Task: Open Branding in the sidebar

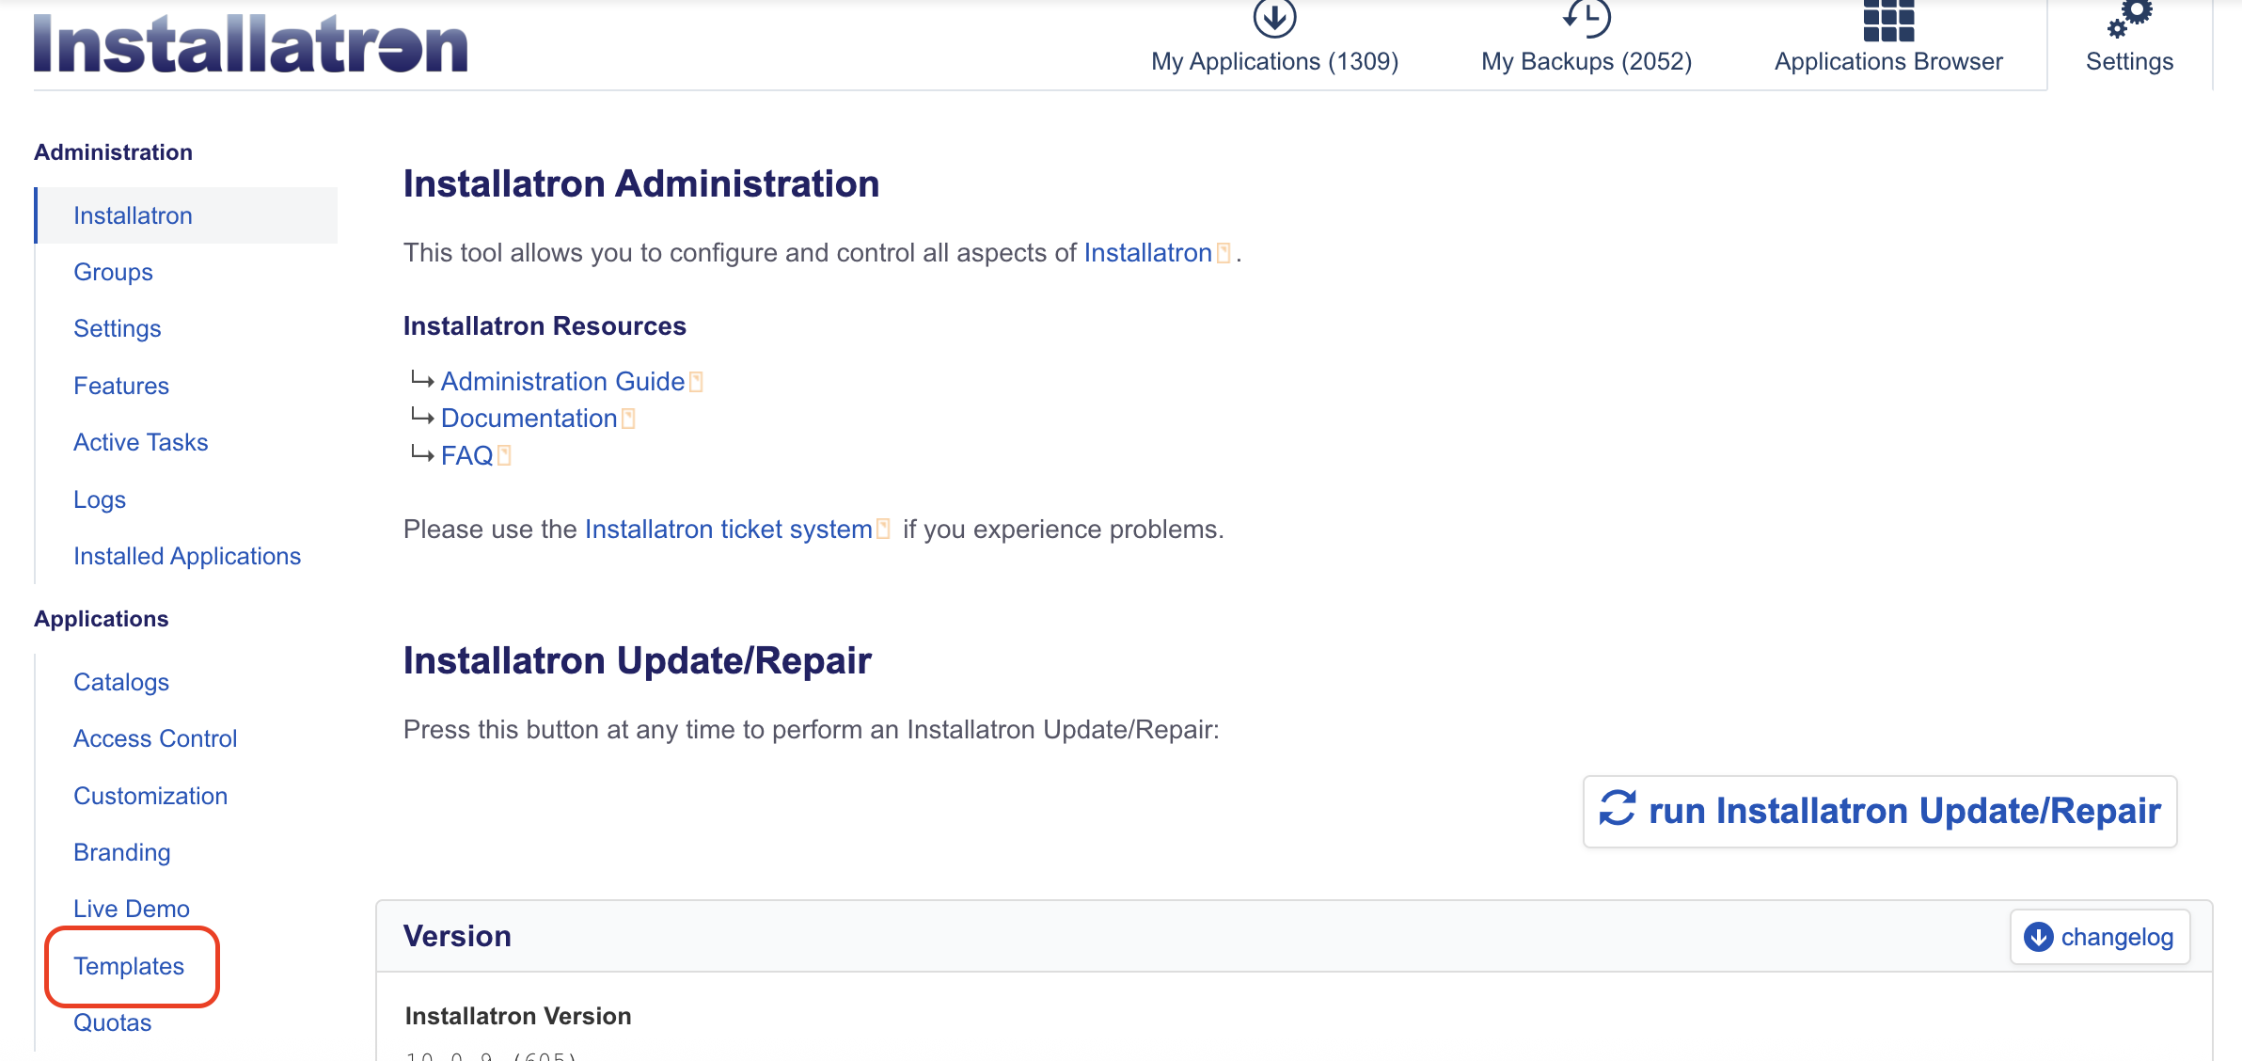Action: (x=122, y=852)
